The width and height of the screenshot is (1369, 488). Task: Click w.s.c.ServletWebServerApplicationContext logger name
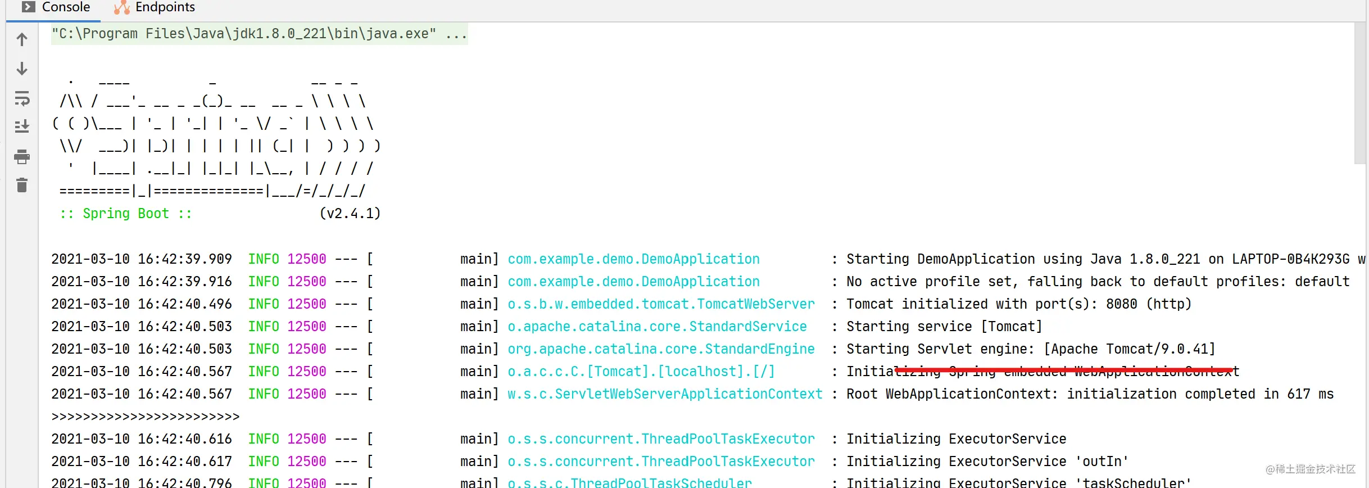click(x=665, y=394)
